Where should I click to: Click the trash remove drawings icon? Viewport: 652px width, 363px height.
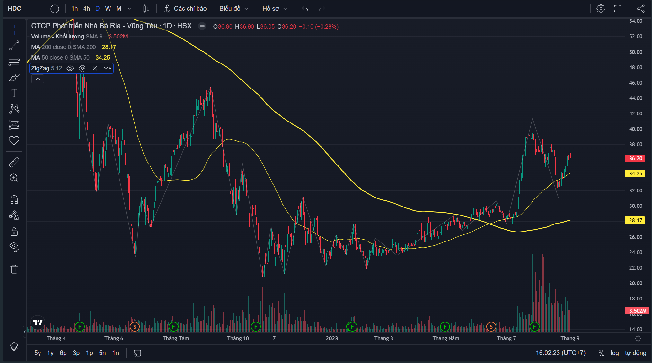pos(14,269)
